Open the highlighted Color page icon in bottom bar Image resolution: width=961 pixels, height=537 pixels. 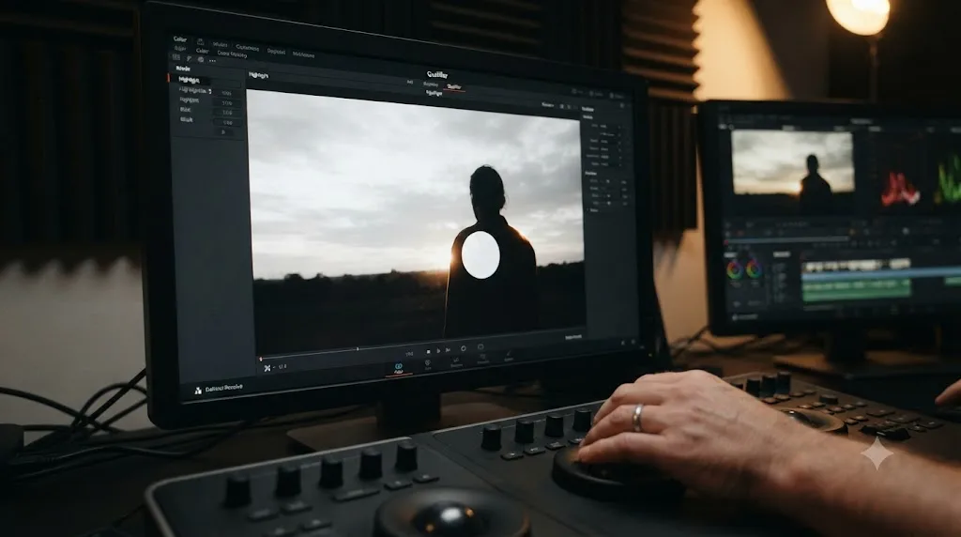pyautogui.click(x=398, y=367)
